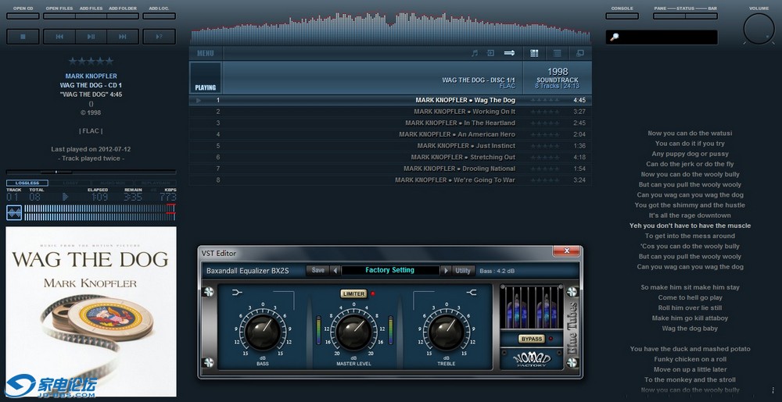Viewport: 782px width, 402px height.
Task: Click the ADD FOLDER button
Action: tap(123, 16)
